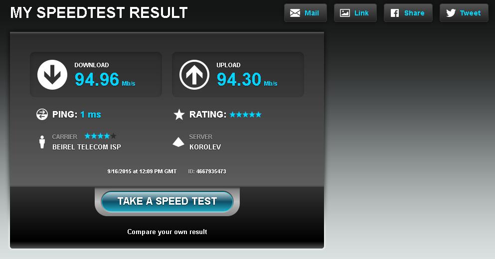495x259 pixels.
Task: Click the server pyramid icon
Action: tap(178, 142)
